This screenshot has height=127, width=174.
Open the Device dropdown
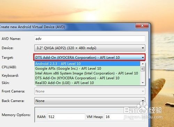(90, 48)
